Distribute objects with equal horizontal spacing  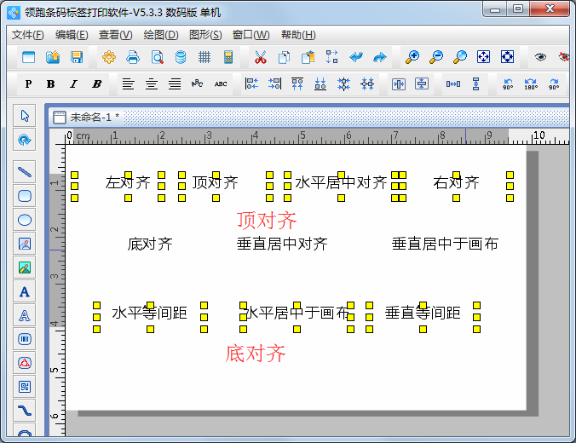click(453, 84)
